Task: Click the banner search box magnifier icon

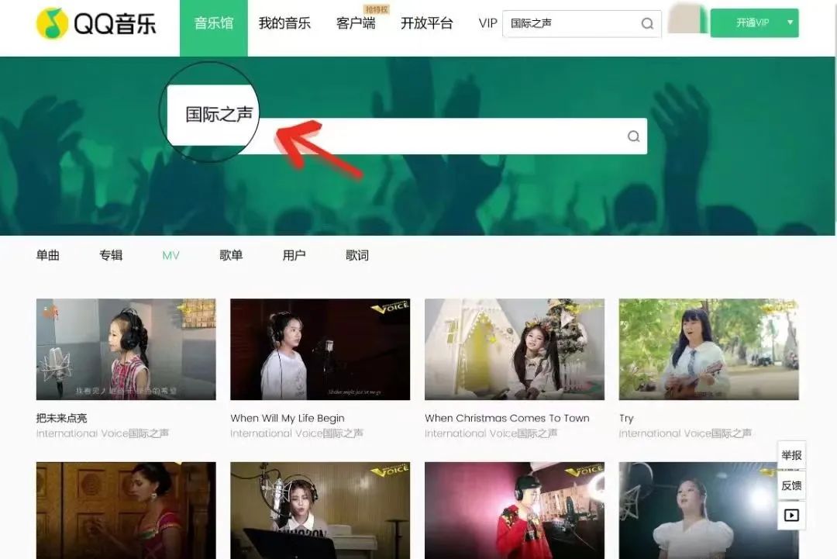Action: pos(633,136)
